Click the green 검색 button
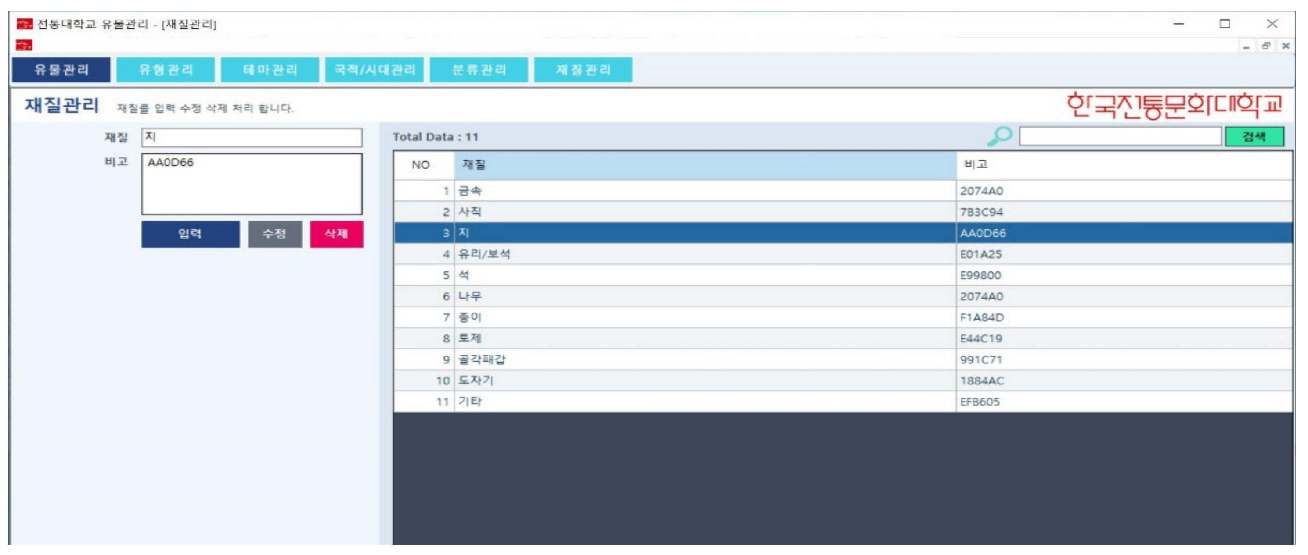The height and width of the screenshot is (555, 1308). [x=1254, y=136]
